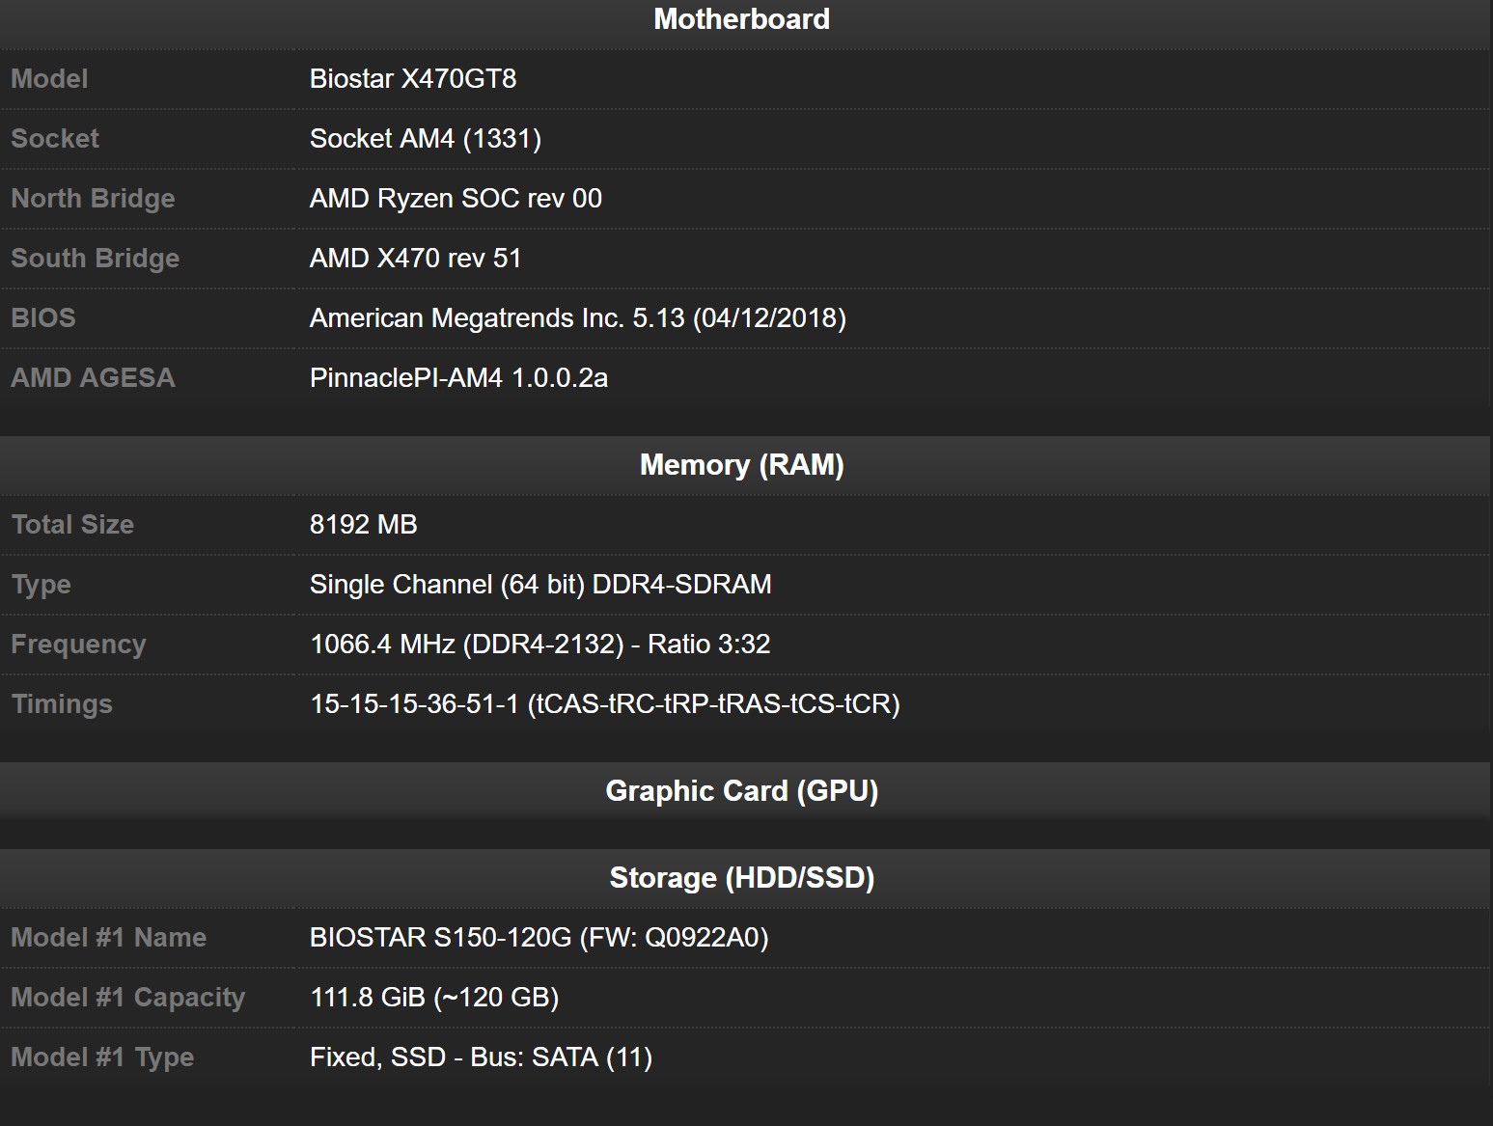Click the Model #1 Capacity label
Screen dimensions: 1493x1126
(x=128, y=998)
